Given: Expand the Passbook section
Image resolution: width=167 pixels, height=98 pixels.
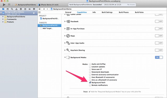Looking at the screenshot, I should point(65,21).
